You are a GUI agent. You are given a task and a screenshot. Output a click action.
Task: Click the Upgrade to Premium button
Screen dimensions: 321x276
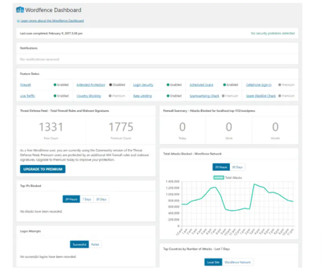tap(43, 169)
